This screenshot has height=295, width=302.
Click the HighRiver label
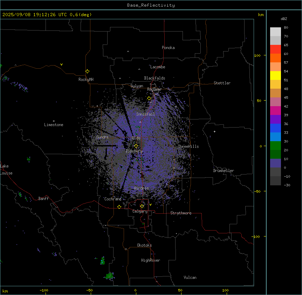(x=150, y=260)
